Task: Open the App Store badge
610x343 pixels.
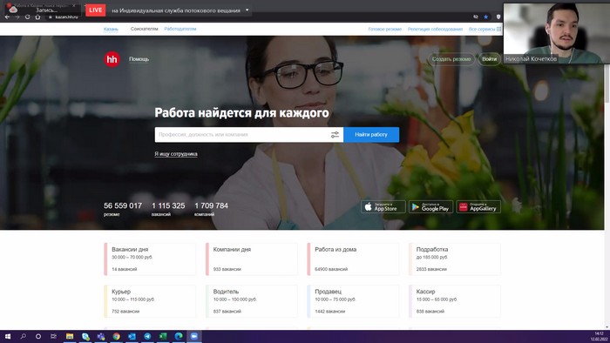Action: pos(383,206)
